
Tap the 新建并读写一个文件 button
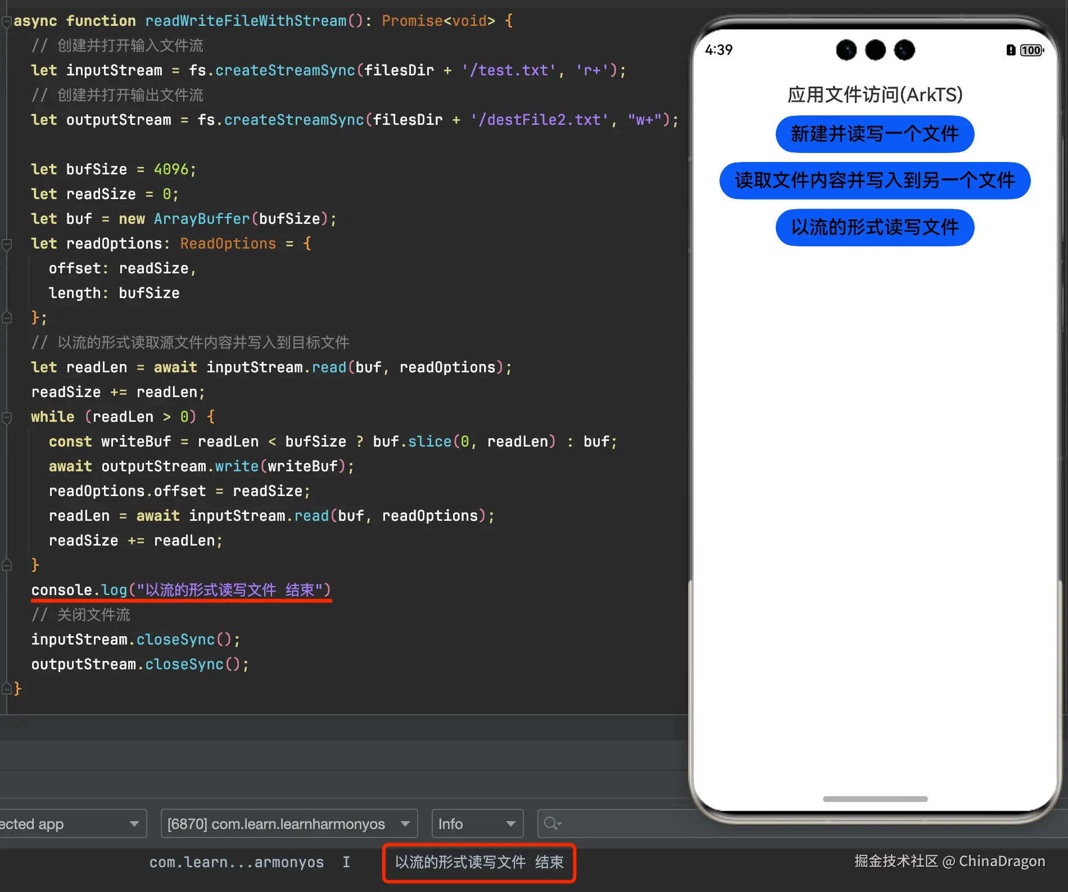[x=875, y=134]
